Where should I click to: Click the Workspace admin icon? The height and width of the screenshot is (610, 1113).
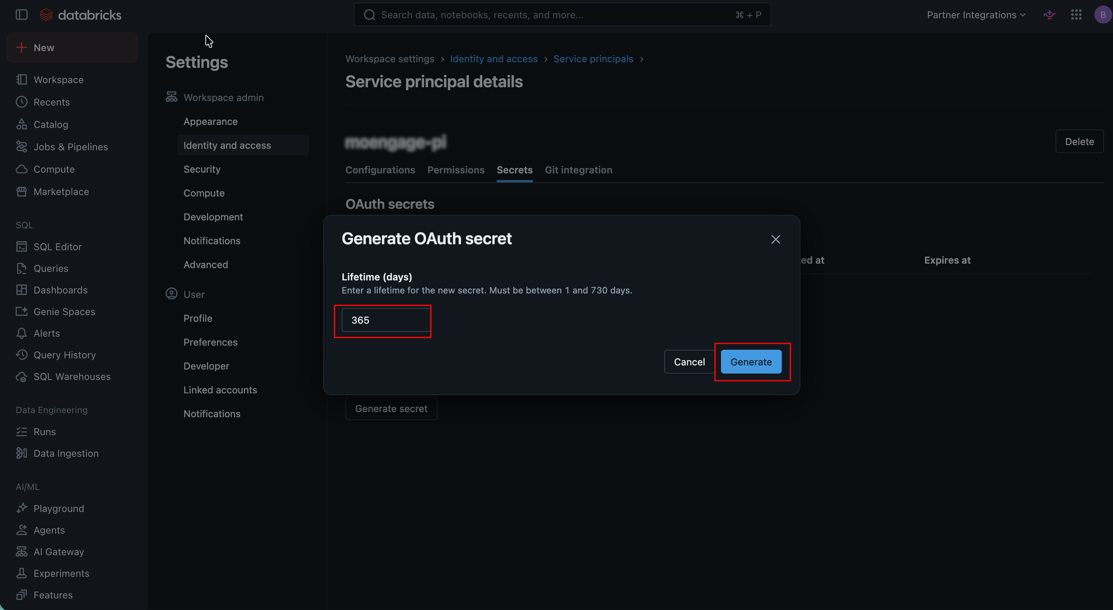coord(172,97)
